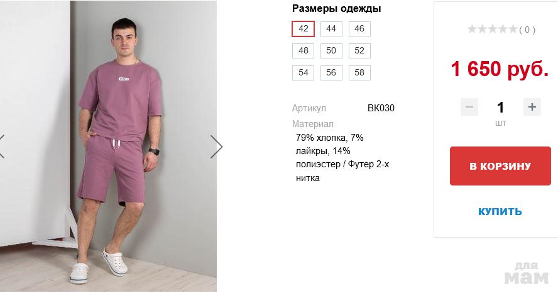Add item with В КОРЗИНУ button
The height and width of the screenshot is (293, 558).
pyautogui.click(x=500, y=166)
